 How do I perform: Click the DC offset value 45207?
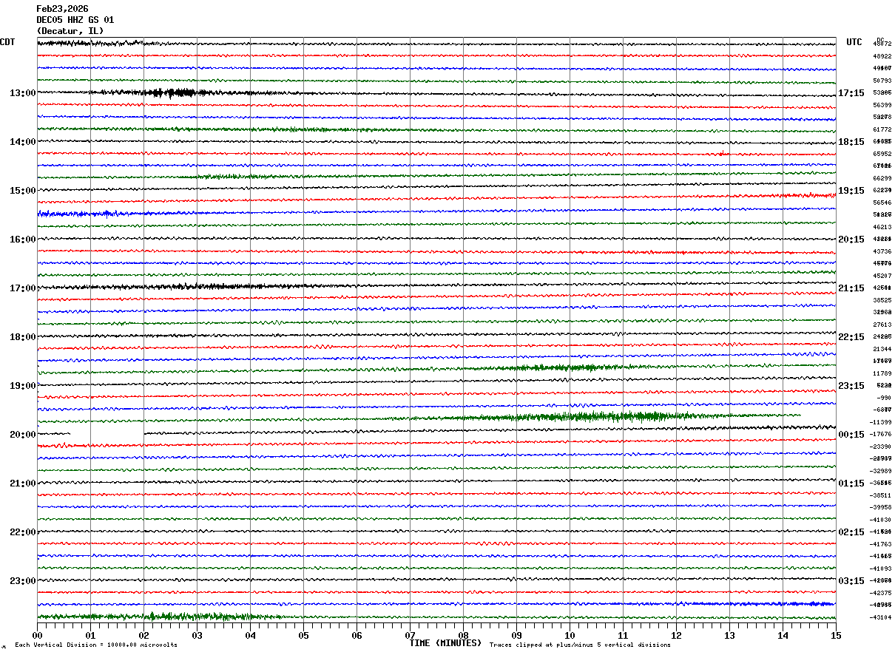click(x=882, y=276)
